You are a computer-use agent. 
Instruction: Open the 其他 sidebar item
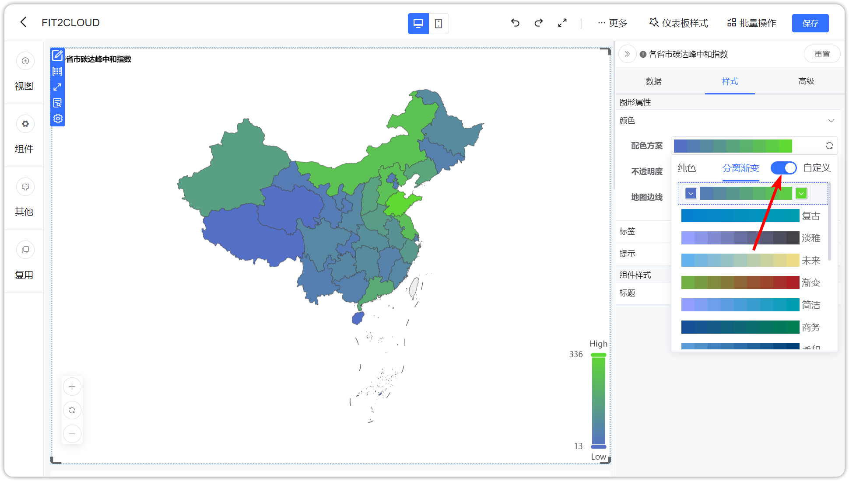pos(24,199)
